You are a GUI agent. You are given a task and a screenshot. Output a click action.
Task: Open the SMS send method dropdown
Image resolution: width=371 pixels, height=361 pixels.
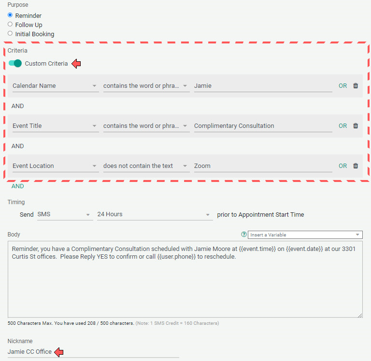click(65, 214)
